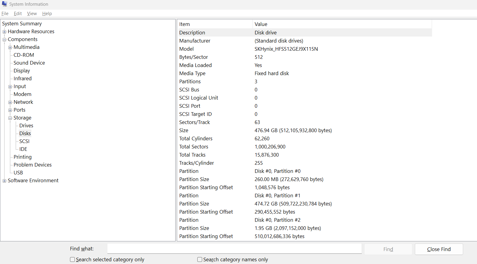Click the Disk #0, Partition #0 value
This screenshot has height=264, width=477.
278,171
